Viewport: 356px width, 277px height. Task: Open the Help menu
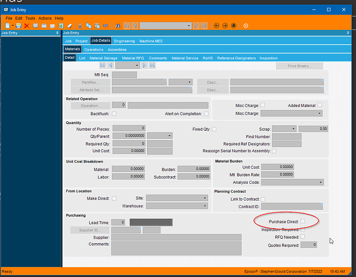pyautogui.click(x=59, y=18)
